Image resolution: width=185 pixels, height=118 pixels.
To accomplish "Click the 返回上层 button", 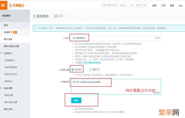I will 58,16.
